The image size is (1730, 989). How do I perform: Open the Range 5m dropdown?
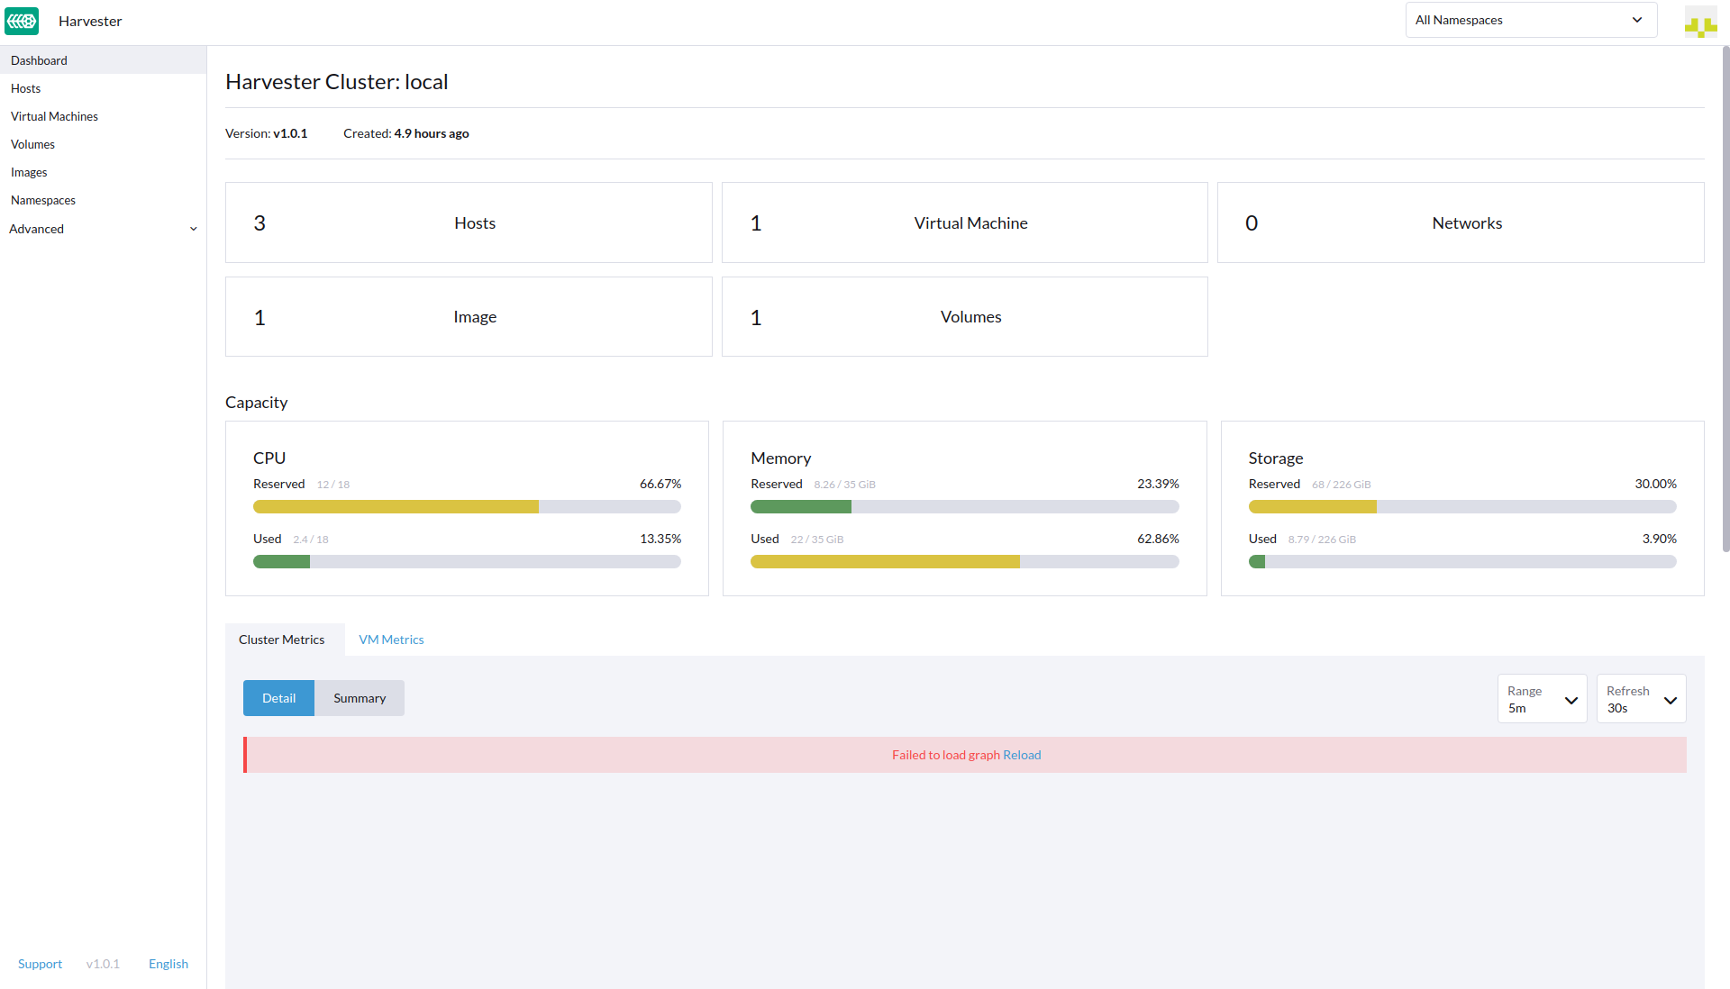1541,699
